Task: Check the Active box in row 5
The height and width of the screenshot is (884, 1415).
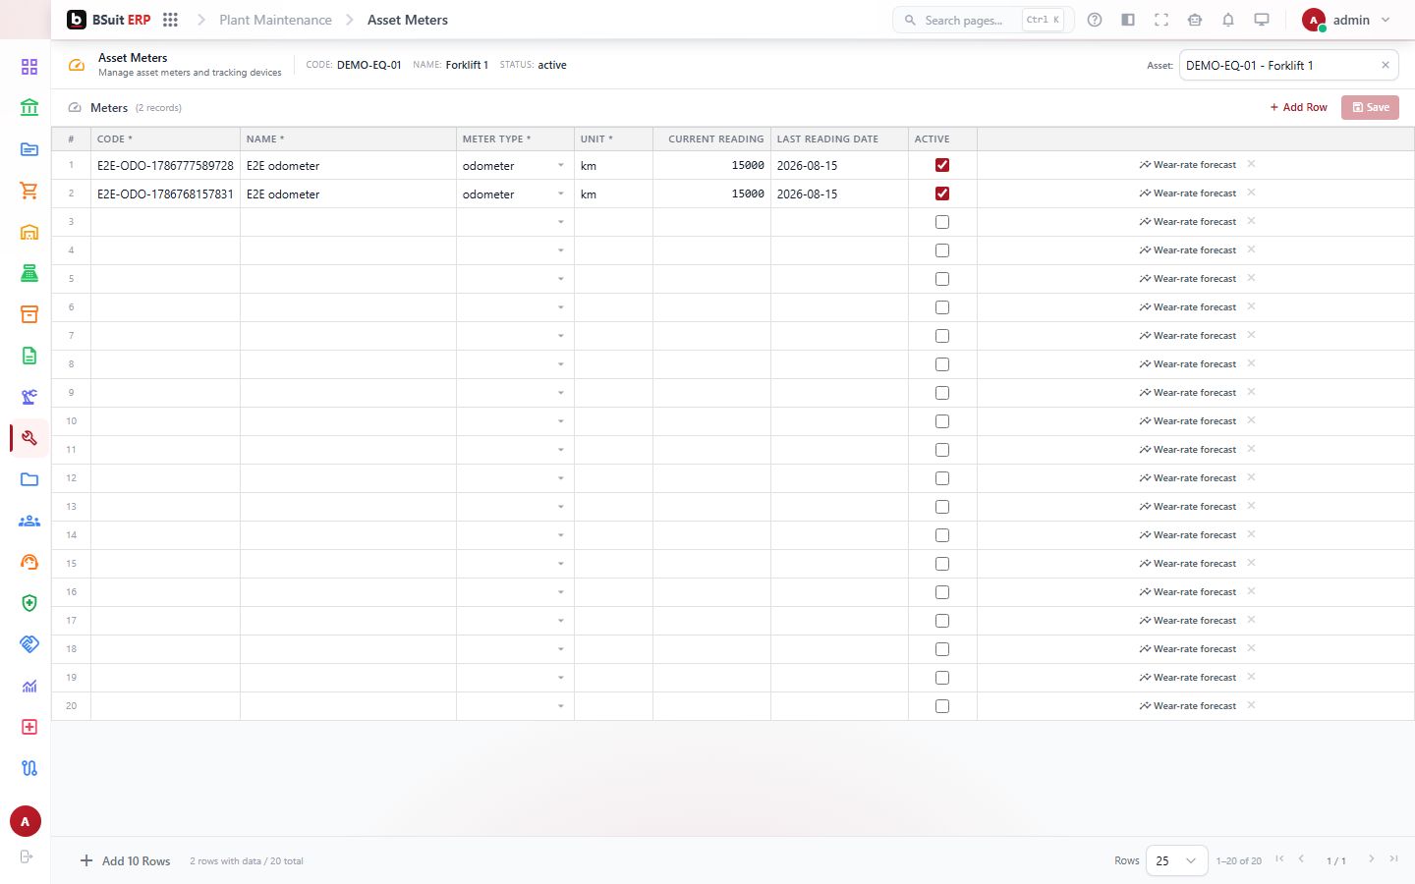Action: (942, 279)
